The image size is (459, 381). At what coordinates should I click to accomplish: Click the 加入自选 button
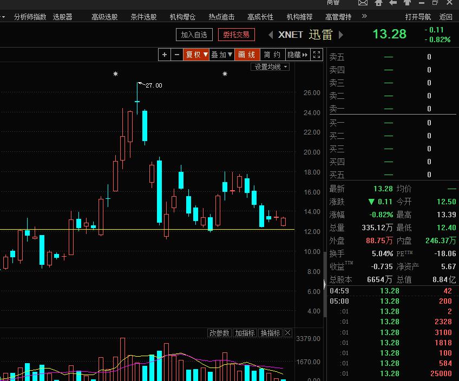click(x=194, y=35)
